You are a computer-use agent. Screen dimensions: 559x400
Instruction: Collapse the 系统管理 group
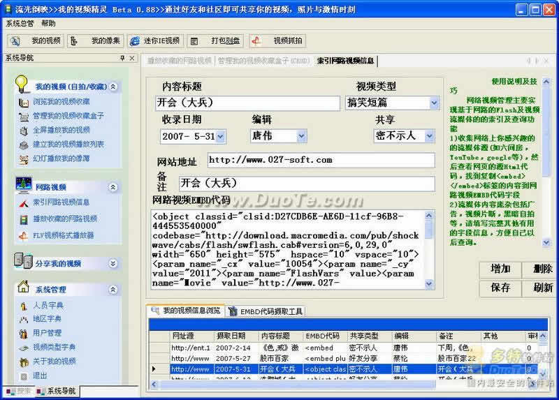pyautogui.click(x=113, y=290)
